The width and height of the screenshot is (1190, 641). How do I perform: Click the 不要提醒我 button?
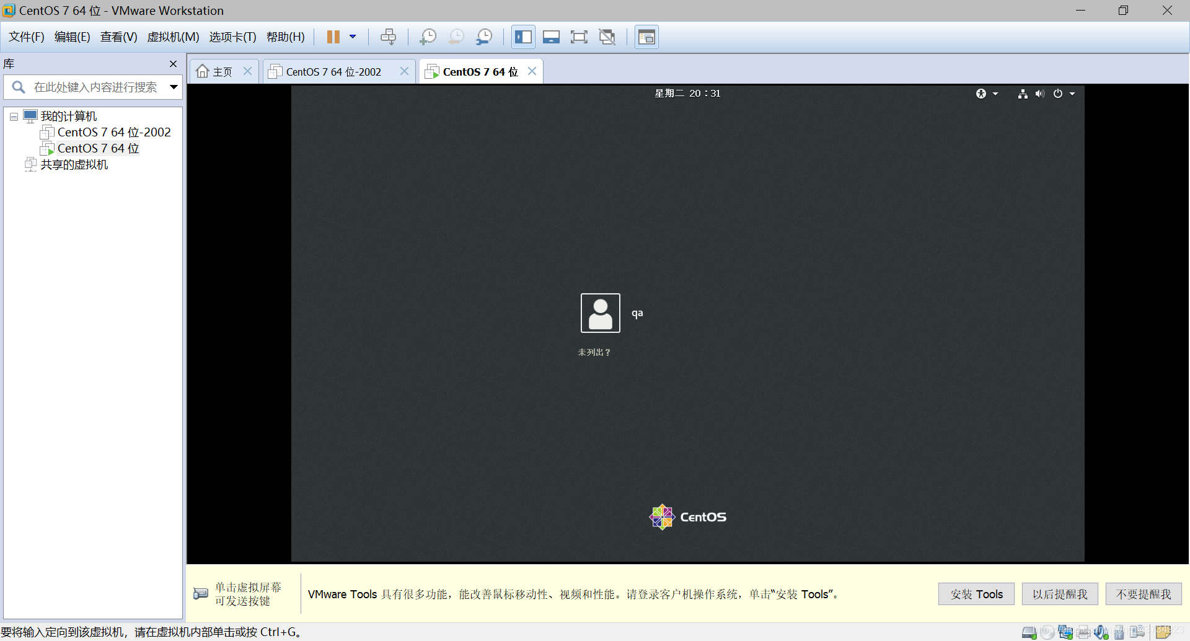(1144, 594)
